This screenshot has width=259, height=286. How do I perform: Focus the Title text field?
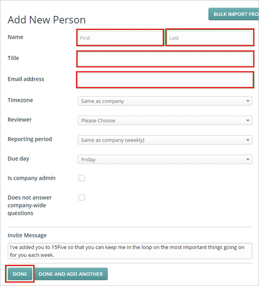[x=165, y=59]
